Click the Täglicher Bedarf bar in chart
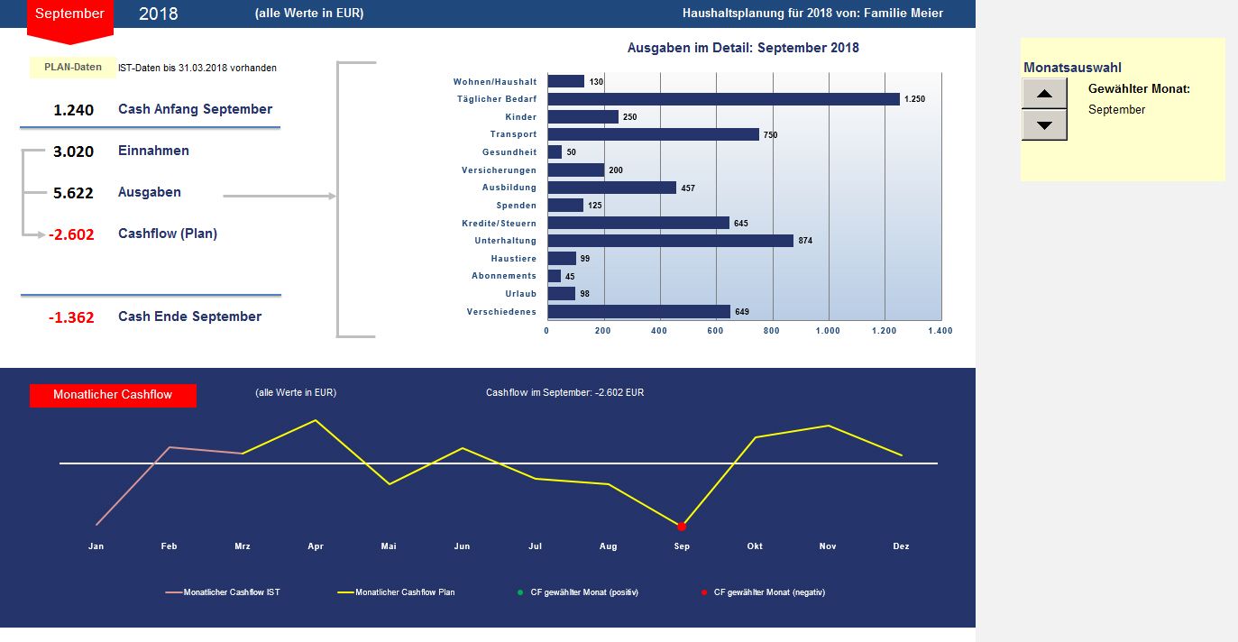The image size is (1238, 642). 723,99
